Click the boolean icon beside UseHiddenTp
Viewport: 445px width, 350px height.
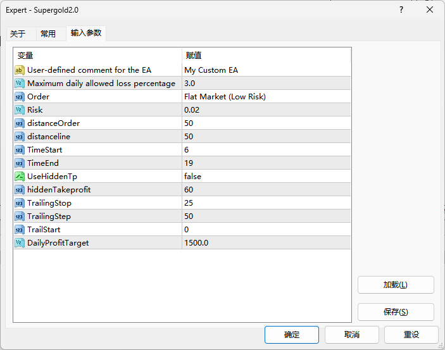tap(20, 177)
